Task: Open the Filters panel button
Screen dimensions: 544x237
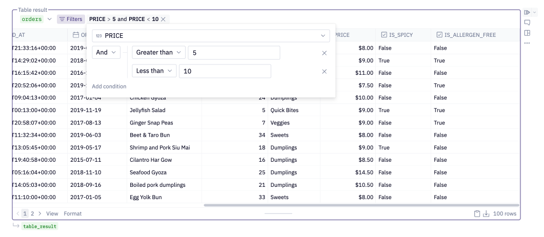Action: pyautogui.click(x=71, y=19)
